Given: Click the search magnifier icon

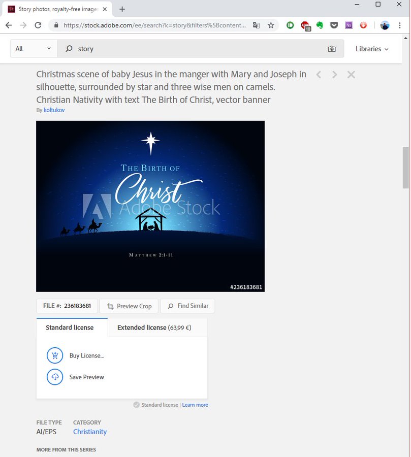Looking at the screenshot, I should click(69, 49).
